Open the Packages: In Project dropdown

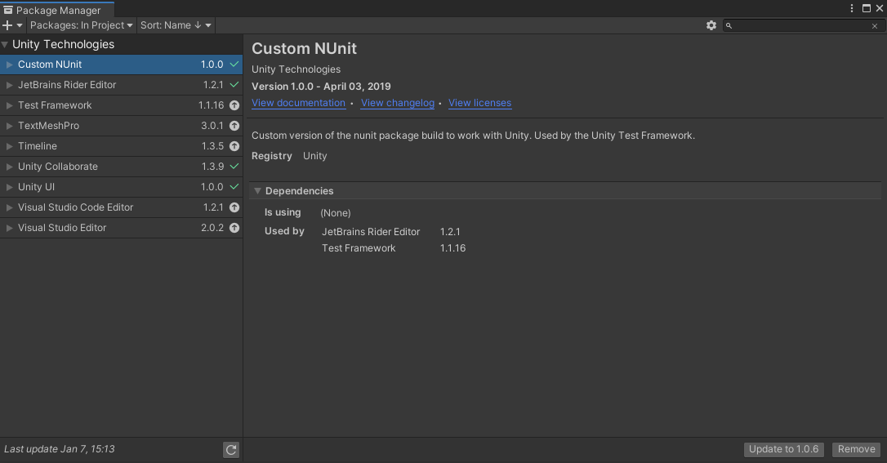(81, 25)
